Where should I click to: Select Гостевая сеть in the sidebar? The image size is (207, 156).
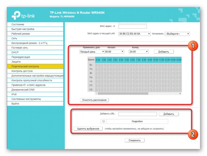pos(35,48)
